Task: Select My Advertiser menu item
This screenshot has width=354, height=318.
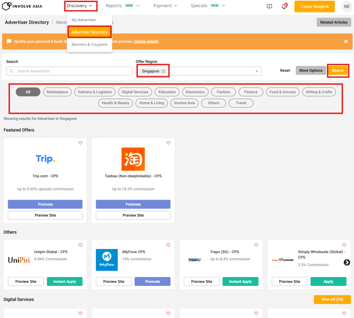Action: [84, 20]
